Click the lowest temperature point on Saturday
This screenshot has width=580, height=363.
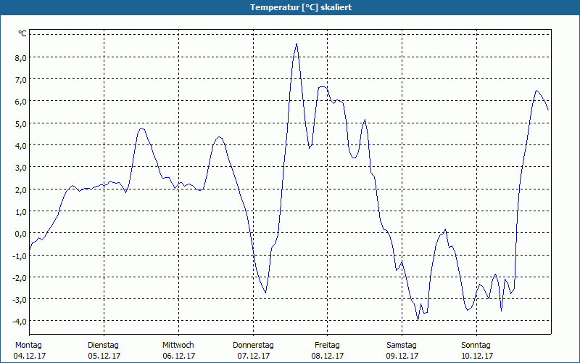418,319
